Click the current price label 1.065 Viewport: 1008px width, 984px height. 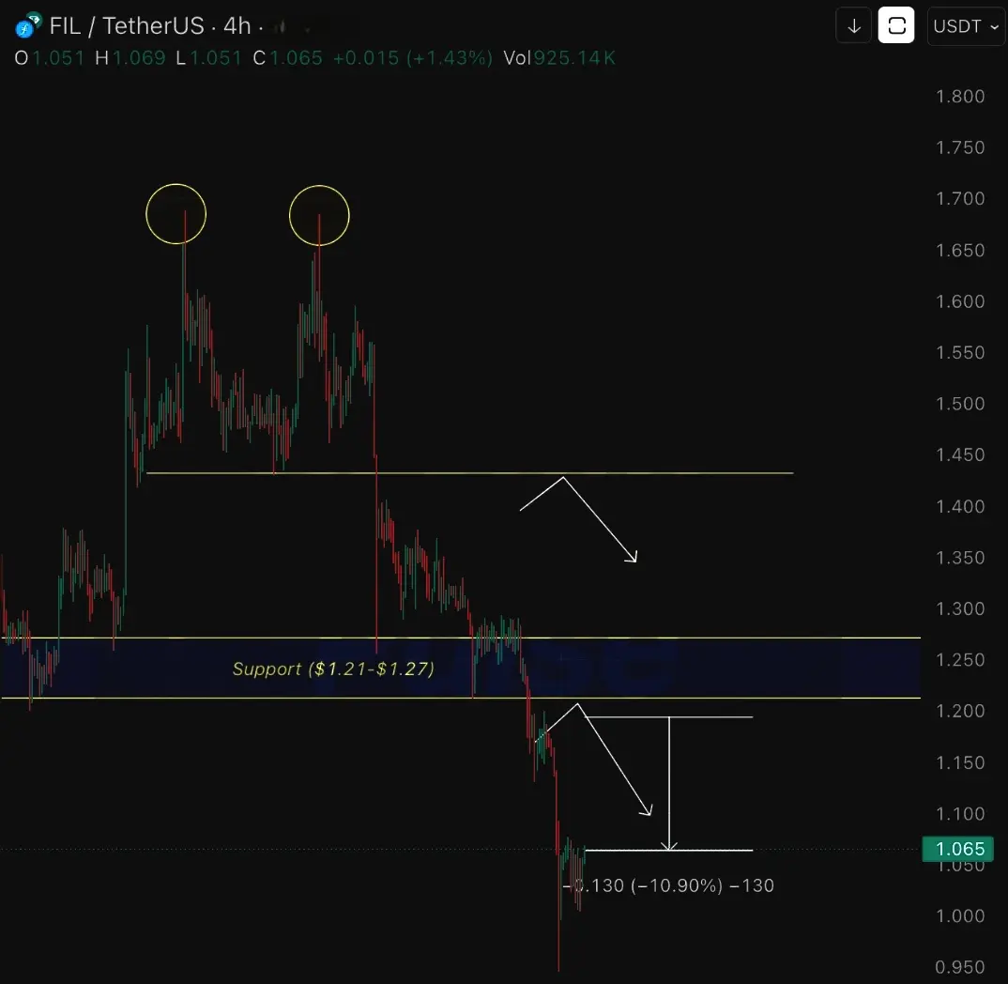(958, 849)
